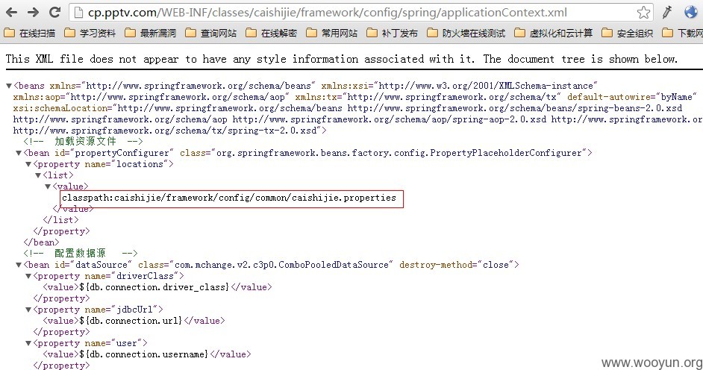Open the 在线解密 bookmark folder
The width and height of the screenshot is (703, 370).
click(x=272, y=33)
